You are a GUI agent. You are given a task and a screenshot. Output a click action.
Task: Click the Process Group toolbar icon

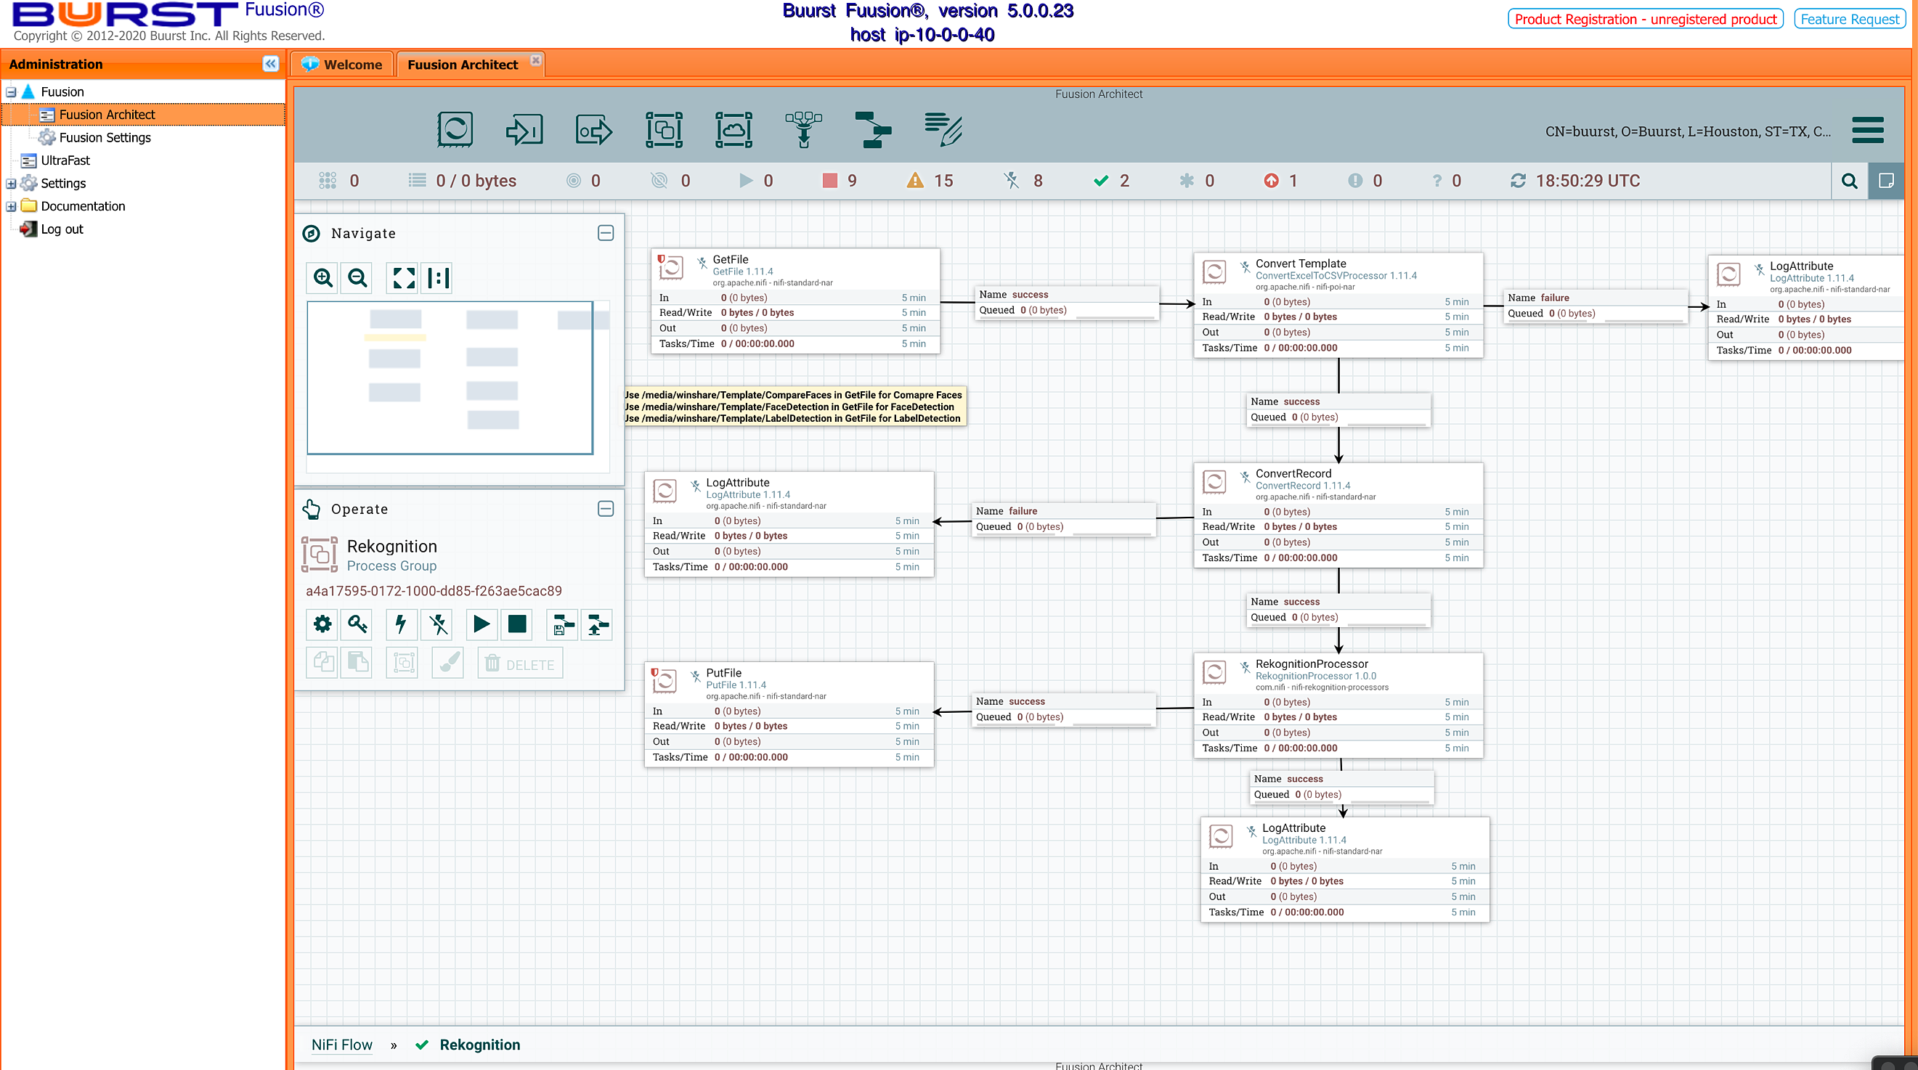663,129
